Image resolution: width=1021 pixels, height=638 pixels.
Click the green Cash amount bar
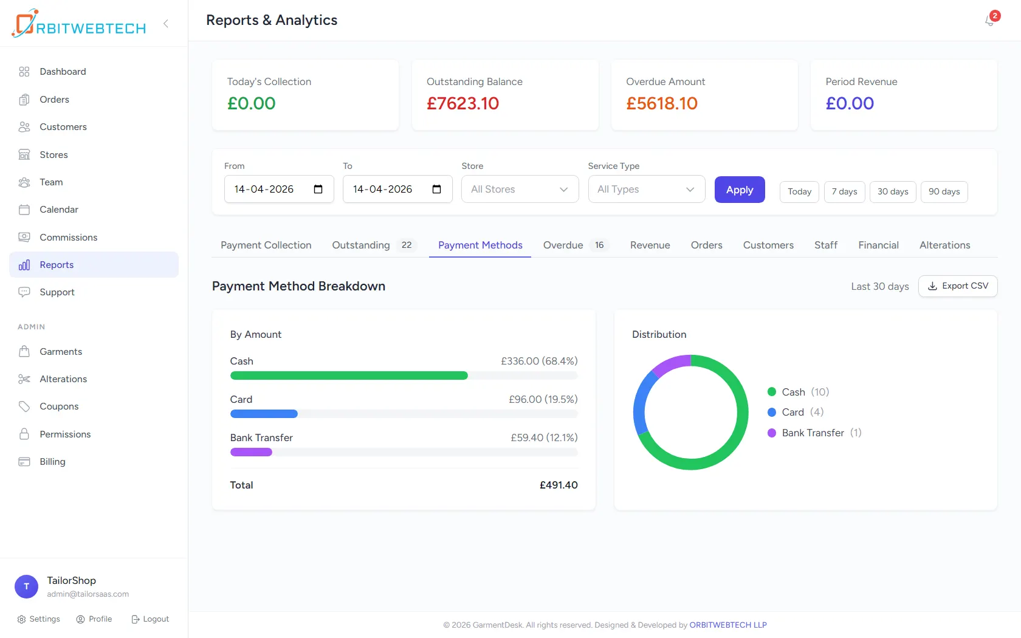click(349, 376)
